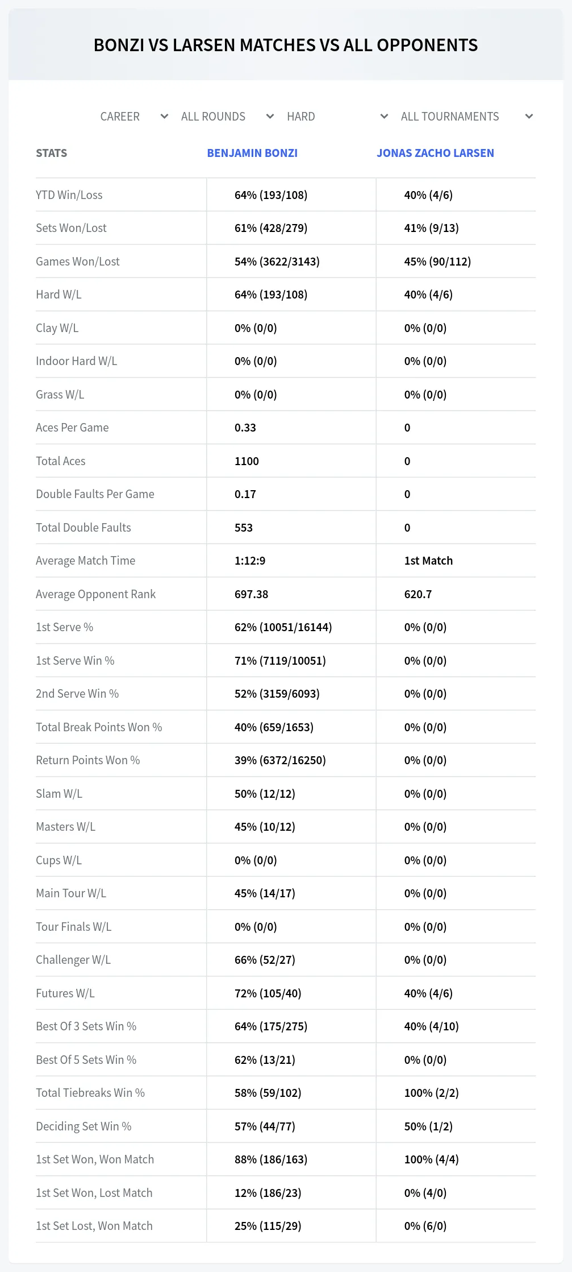Open the CAREER period dropdown

[x=133, y=117]
